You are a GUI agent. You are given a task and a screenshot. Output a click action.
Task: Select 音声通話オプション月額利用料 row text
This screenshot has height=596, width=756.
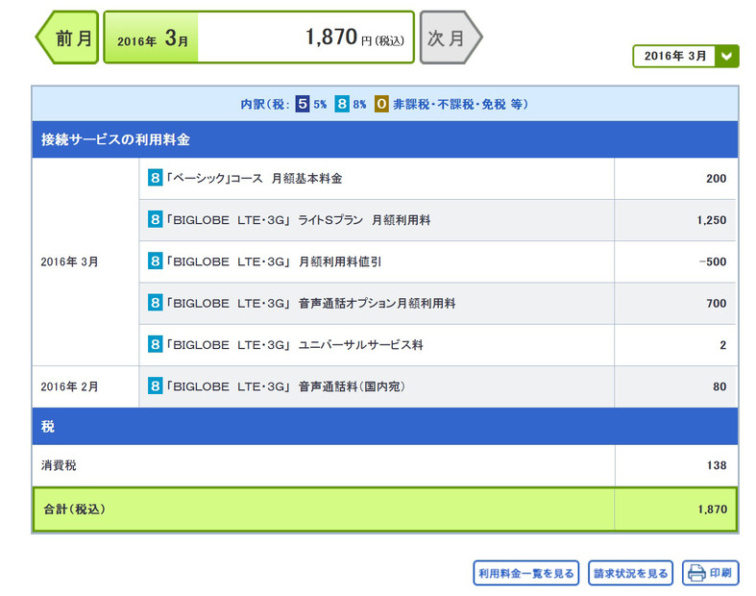point(311,304)
